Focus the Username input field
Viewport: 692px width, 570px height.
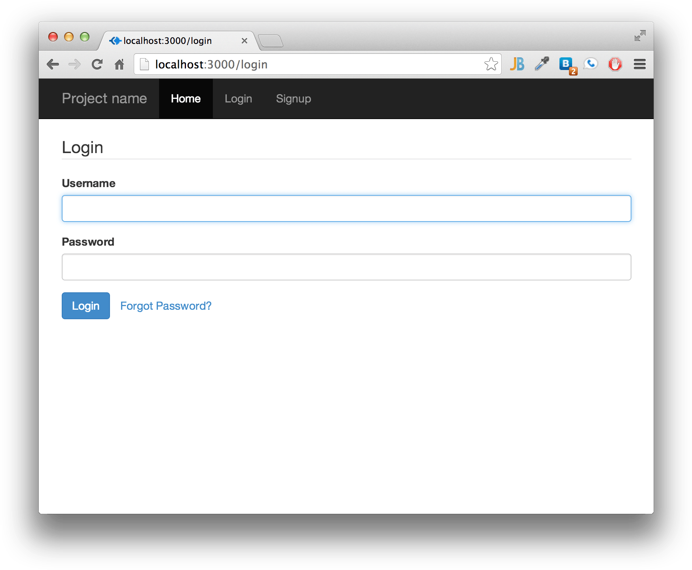[x=346, y=208]
